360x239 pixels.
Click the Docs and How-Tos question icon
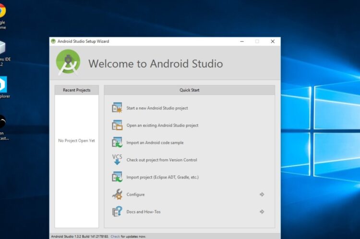[x=117, y=212]
